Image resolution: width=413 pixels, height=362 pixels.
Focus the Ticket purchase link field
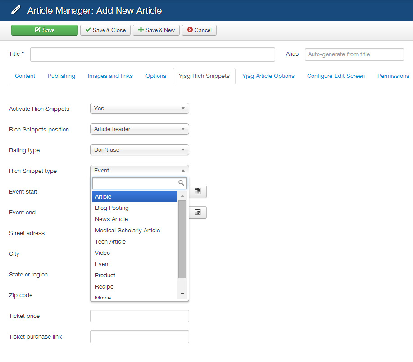[x=139, y=337]
